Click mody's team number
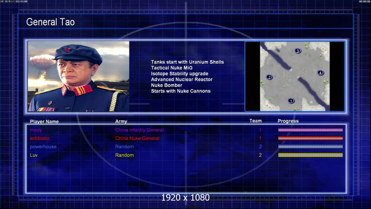Screen dimensions: 371x209 point(260,130)
